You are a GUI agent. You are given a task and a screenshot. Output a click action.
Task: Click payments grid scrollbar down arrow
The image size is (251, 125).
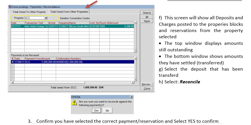pos(135,80)
